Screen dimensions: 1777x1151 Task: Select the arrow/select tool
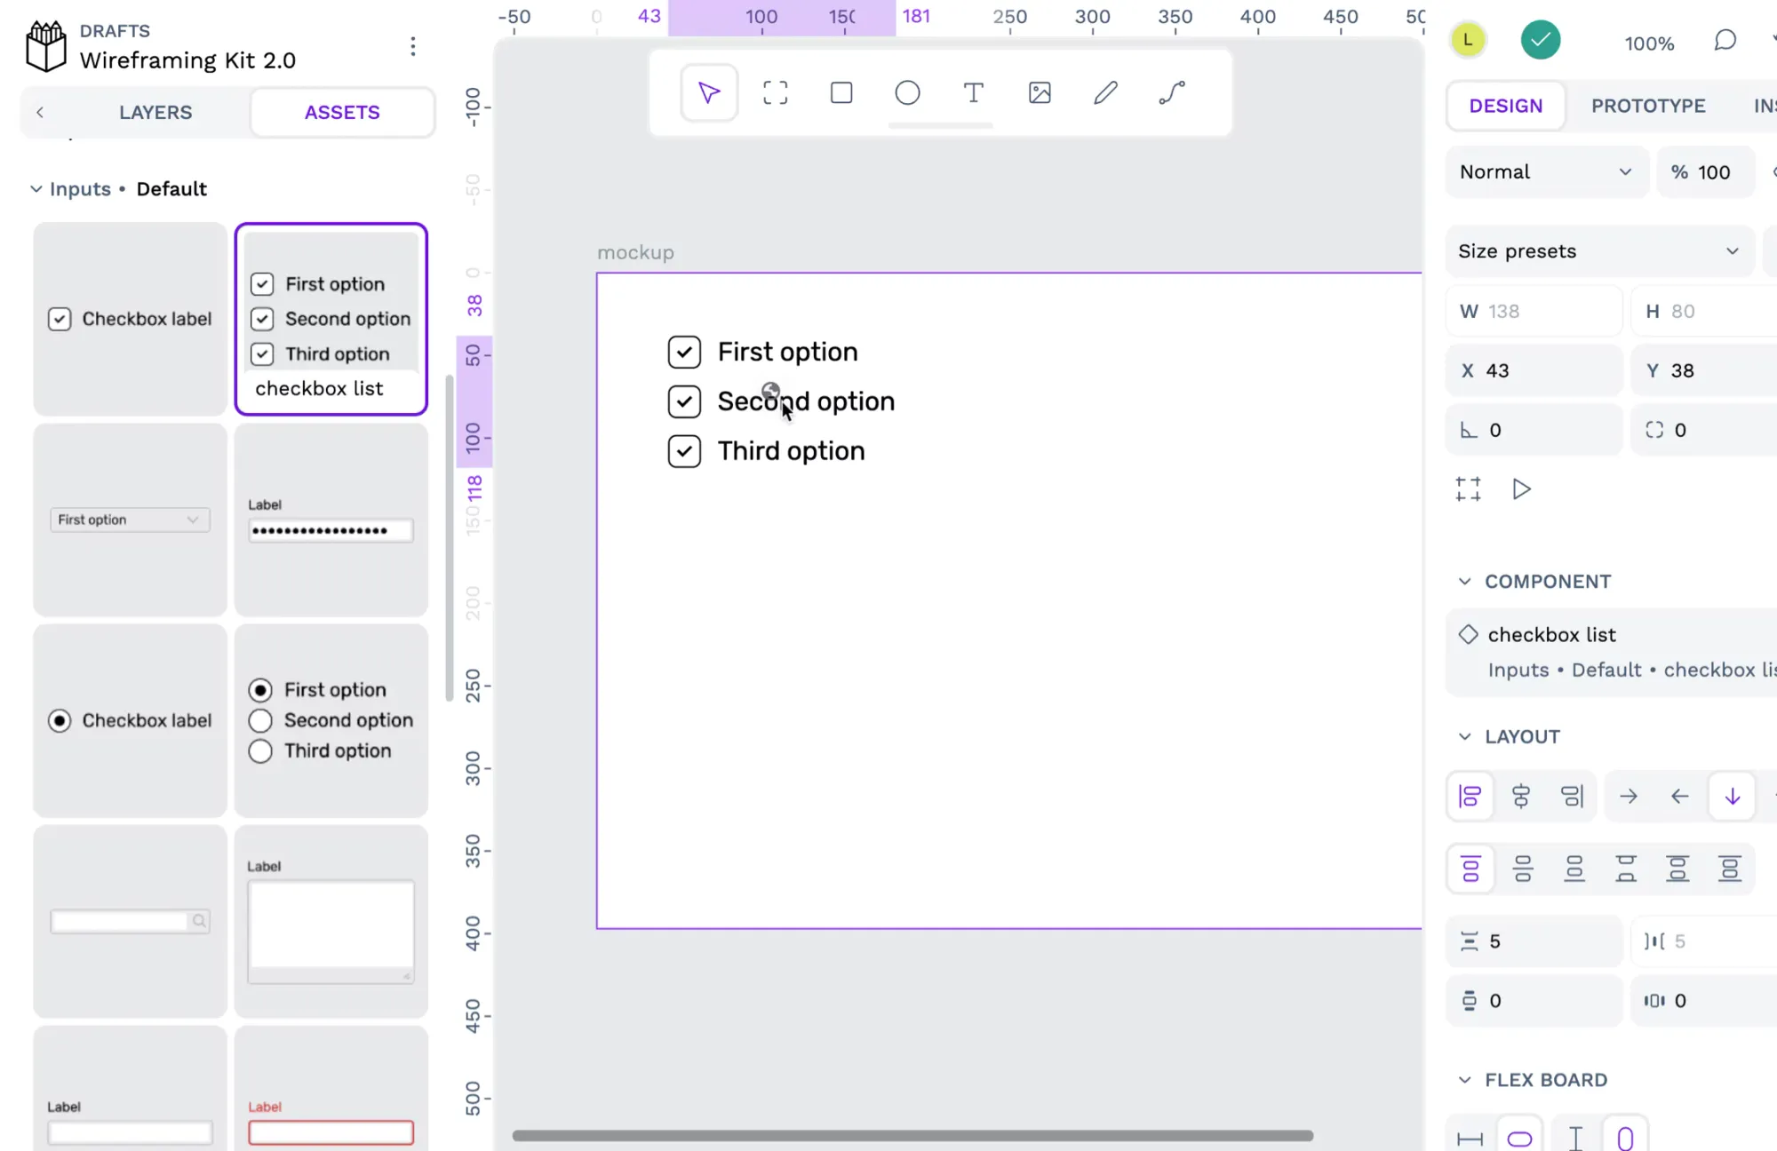708,92
